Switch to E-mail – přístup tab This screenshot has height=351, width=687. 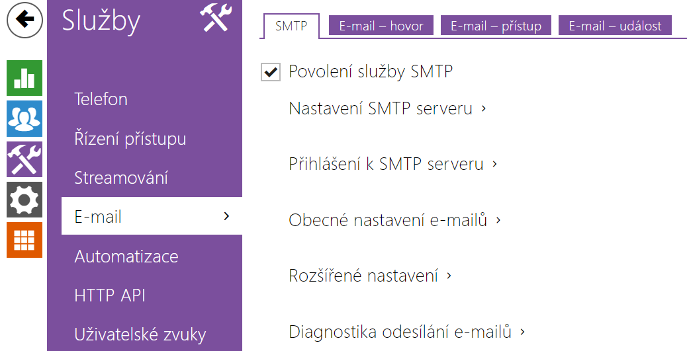coord(496,26)
